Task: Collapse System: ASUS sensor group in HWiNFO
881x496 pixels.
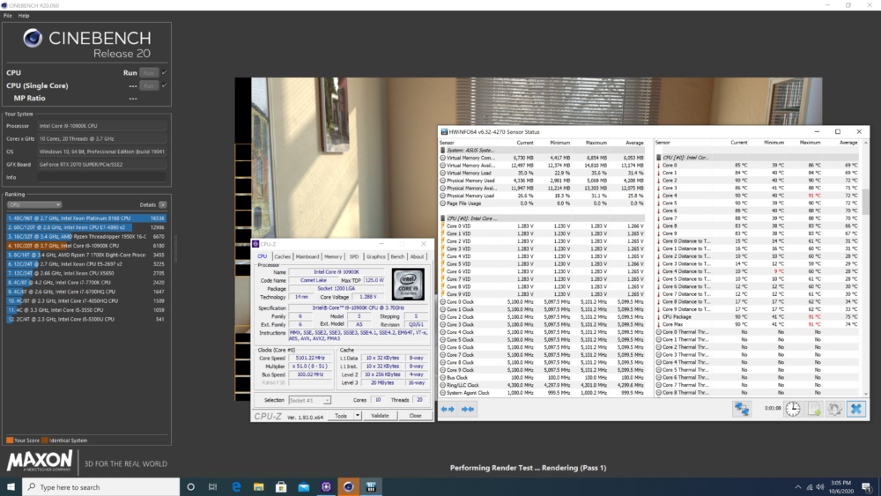Action: (443, 151)
